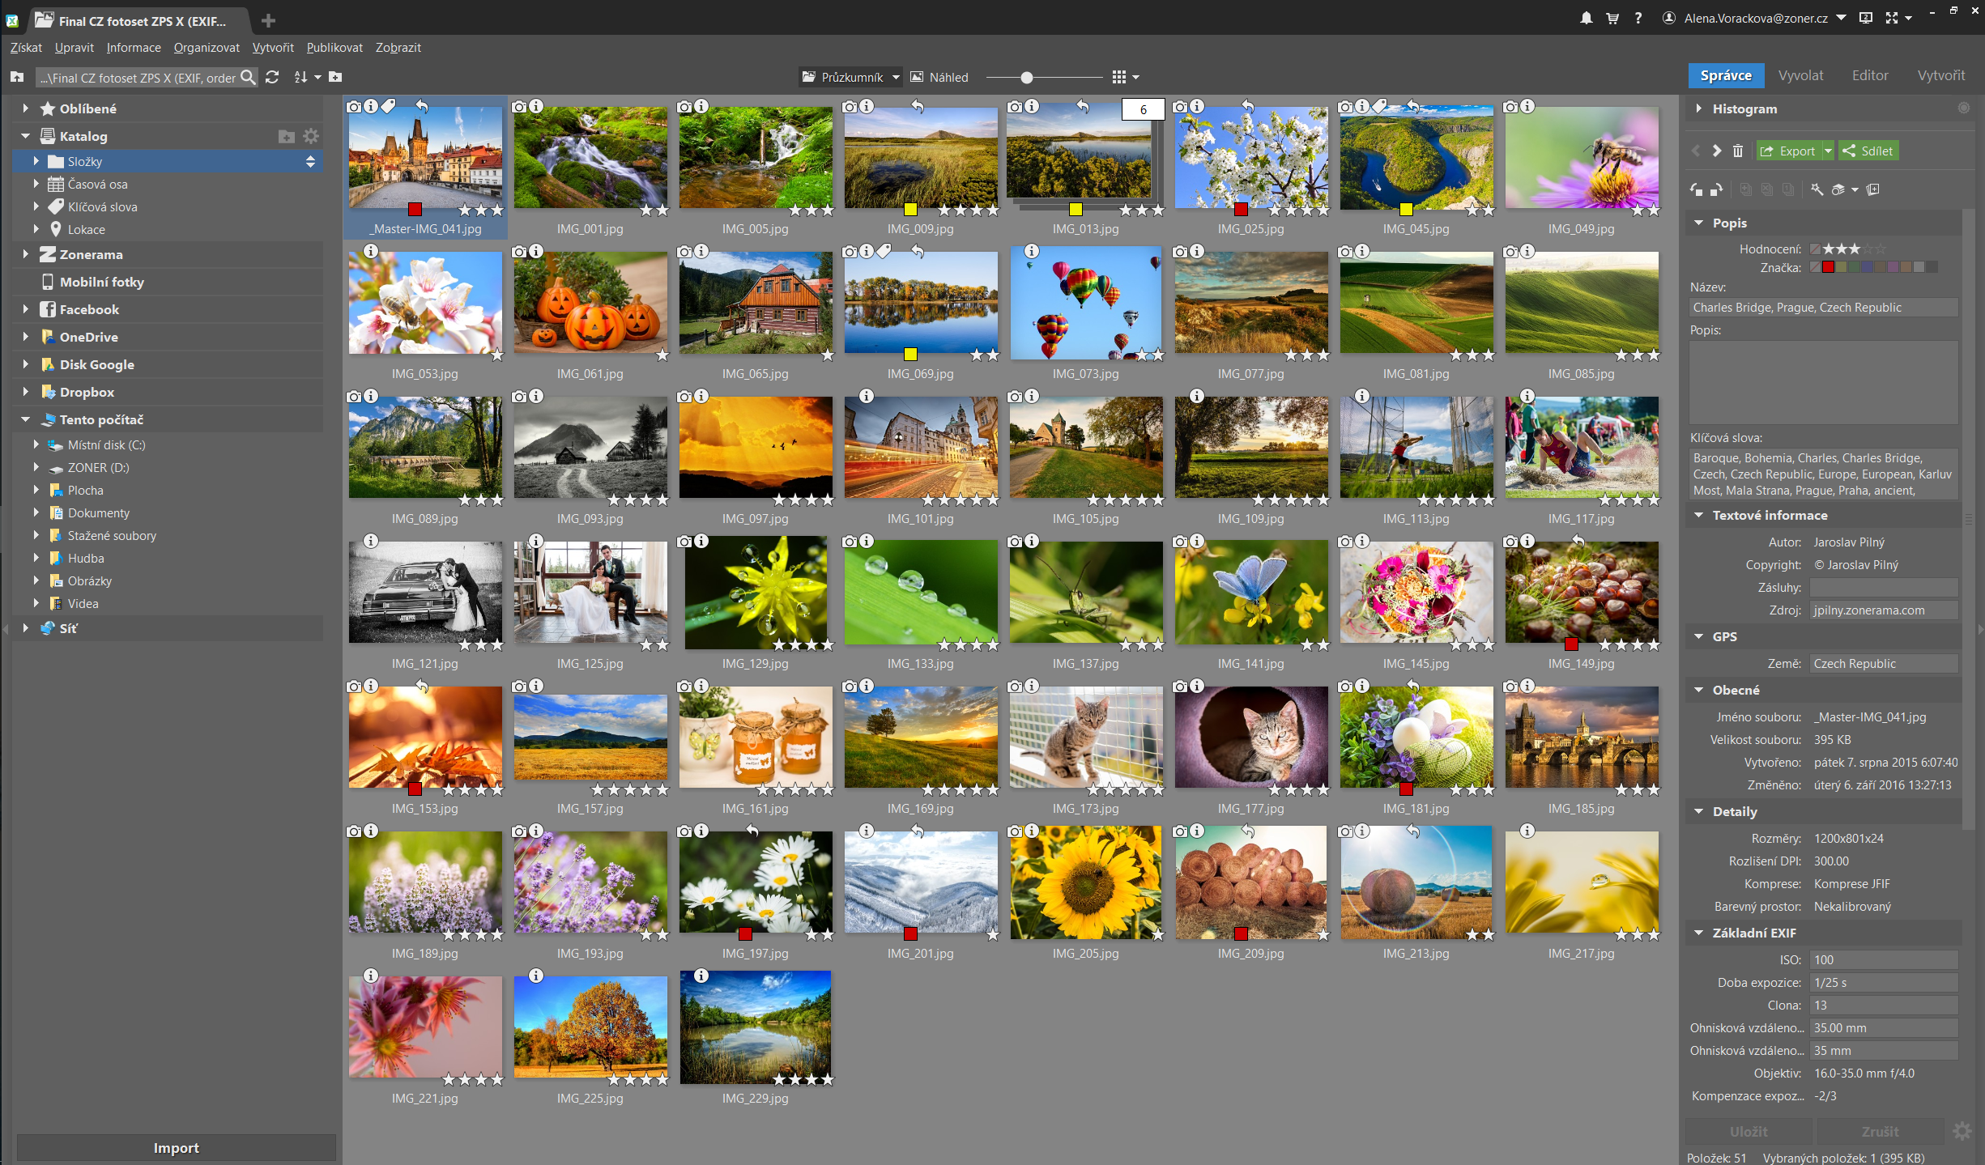The image size is (1985, 1165).
Task: Open the shopping cart icon in the title bar
Action: (x=1612, y=18)
